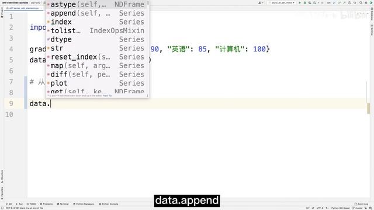This screenshot has height=210, width=374.
Task: Open the TODO tool window tab
Action: coord(31,204)
